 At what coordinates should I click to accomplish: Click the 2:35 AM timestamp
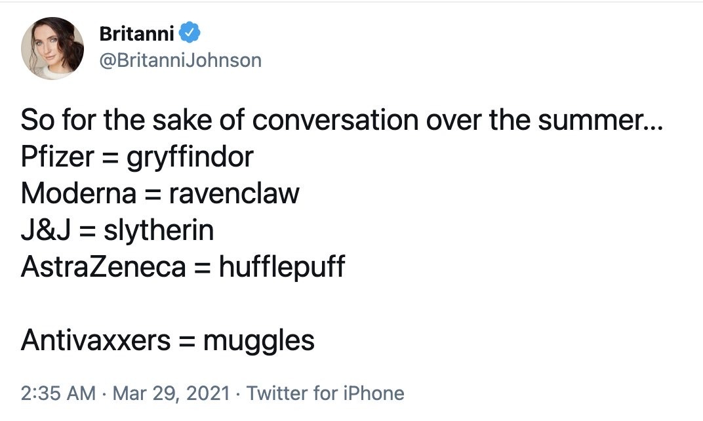point(58,393)
